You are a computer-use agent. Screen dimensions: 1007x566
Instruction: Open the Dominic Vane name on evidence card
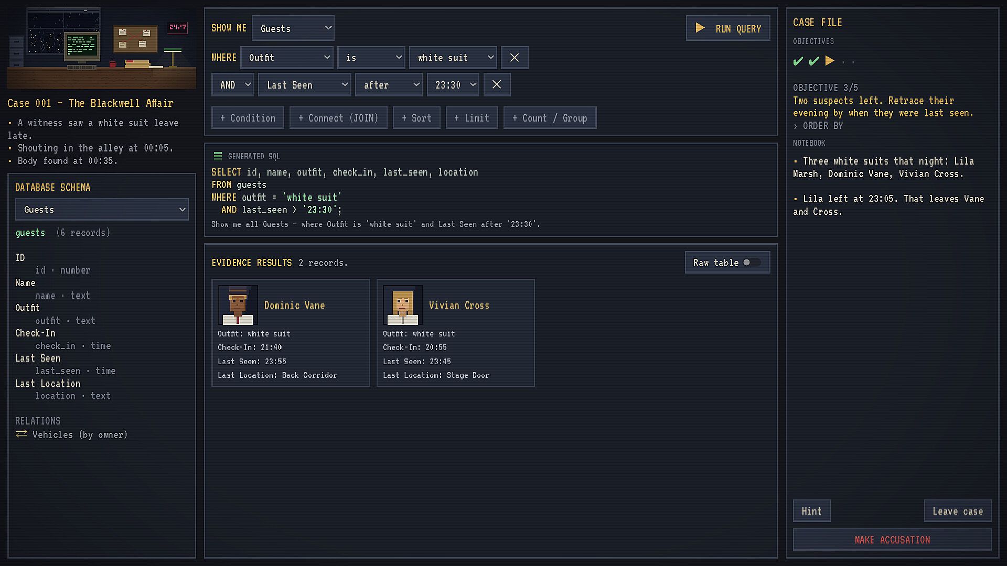[294, 306]
